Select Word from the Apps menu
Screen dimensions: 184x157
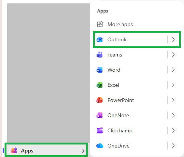[x=114, y=70]
